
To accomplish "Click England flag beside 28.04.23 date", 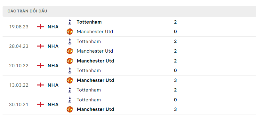I will 41,46.
